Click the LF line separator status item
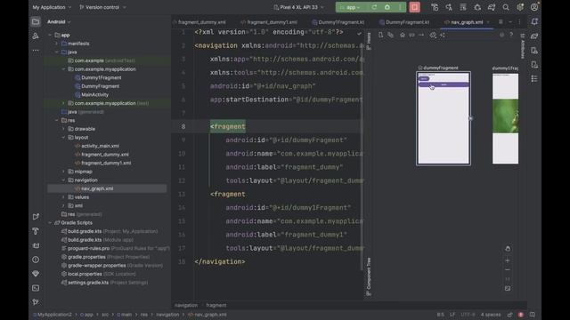Screen dimensions: 570x320 tap(452, 315)
